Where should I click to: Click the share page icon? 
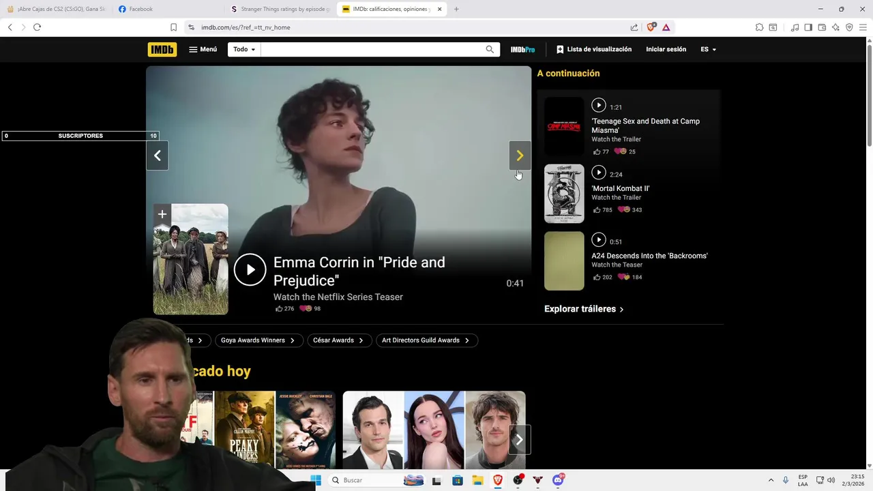point(634,27)
